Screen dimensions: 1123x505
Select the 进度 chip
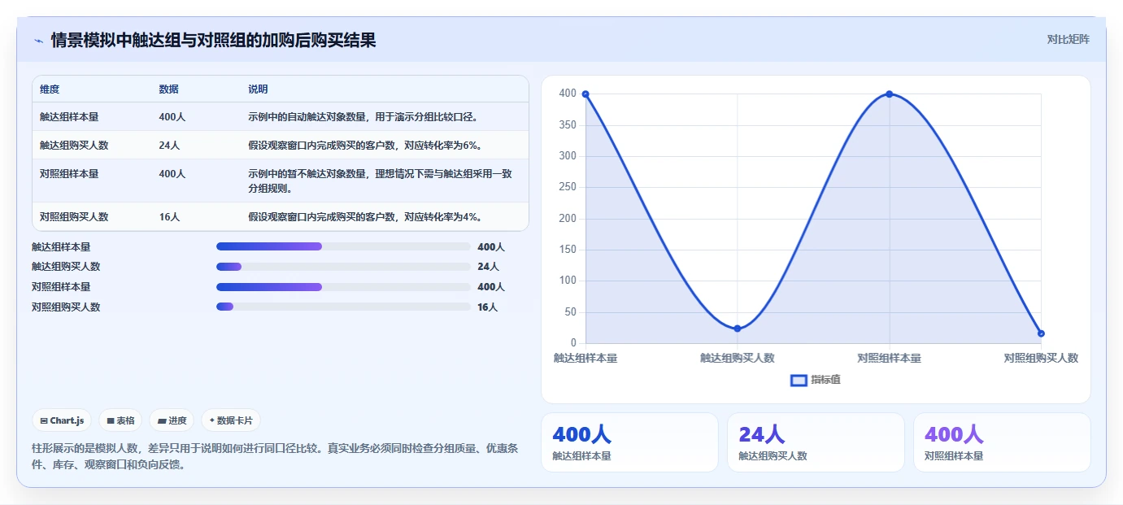pyautogui.click(x=172, y=420)
